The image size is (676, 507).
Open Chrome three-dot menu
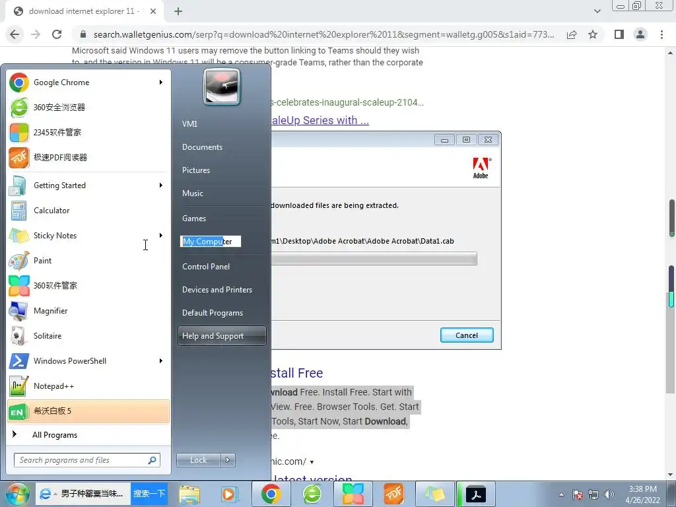point(661,34)
